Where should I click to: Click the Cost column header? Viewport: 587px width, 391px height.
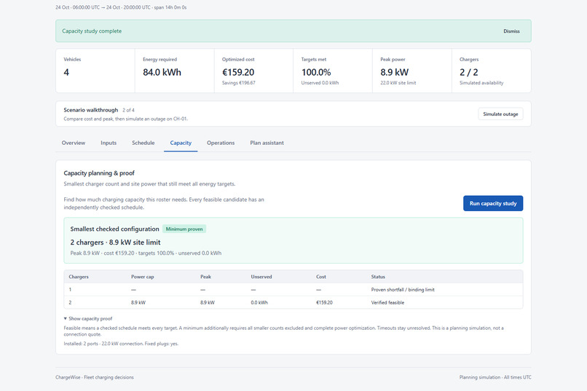coord(321,277)
